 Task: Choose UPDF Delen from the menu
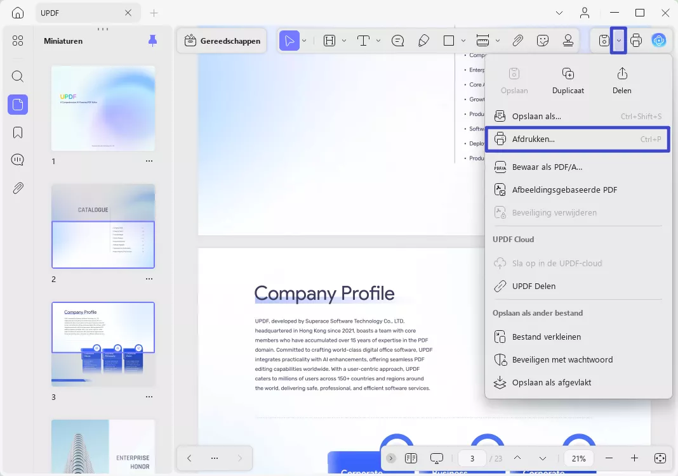click(x=578, y=286)
